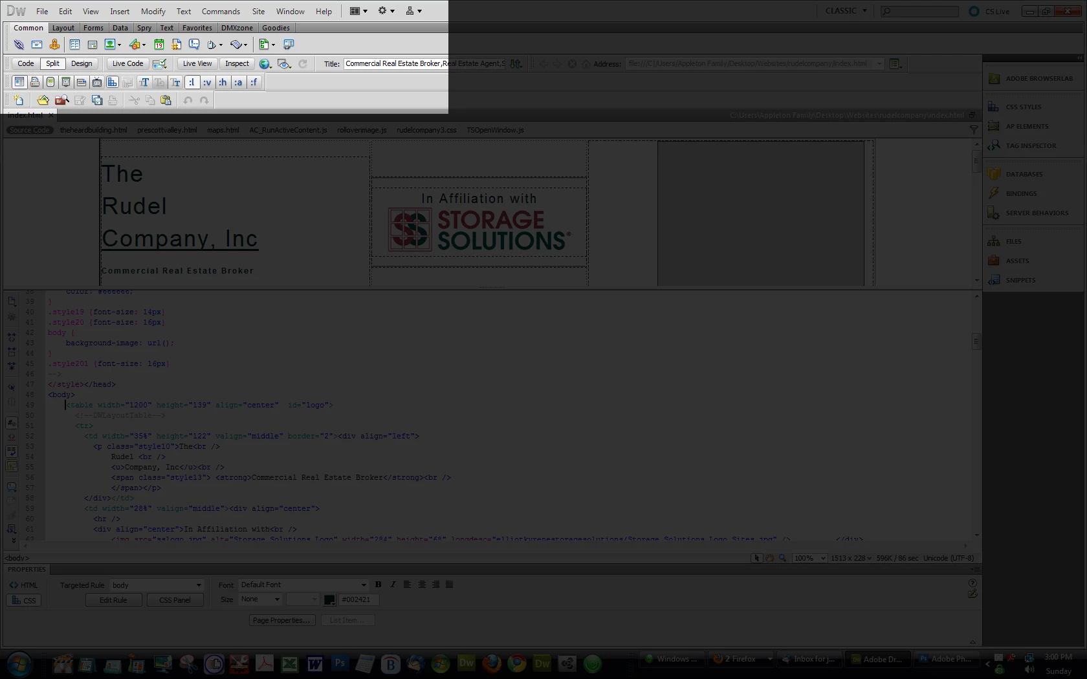Image resolution: width=1087 pixels, height=679 pixels.
Task: Click the CSS Panel button
Action: 175,600
